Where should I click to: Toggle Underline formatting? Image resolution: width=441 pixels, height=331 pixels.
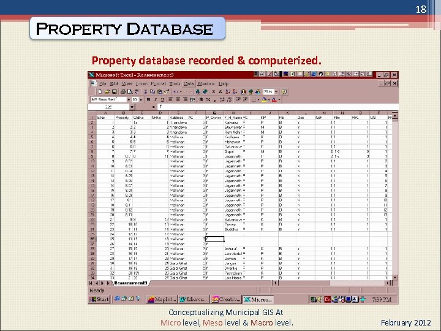pyautogui.click(x=162, y=99)
